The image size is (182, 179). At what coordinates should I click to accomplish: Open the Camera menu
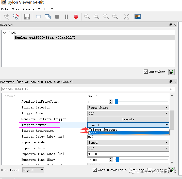[x=28, y=9]
